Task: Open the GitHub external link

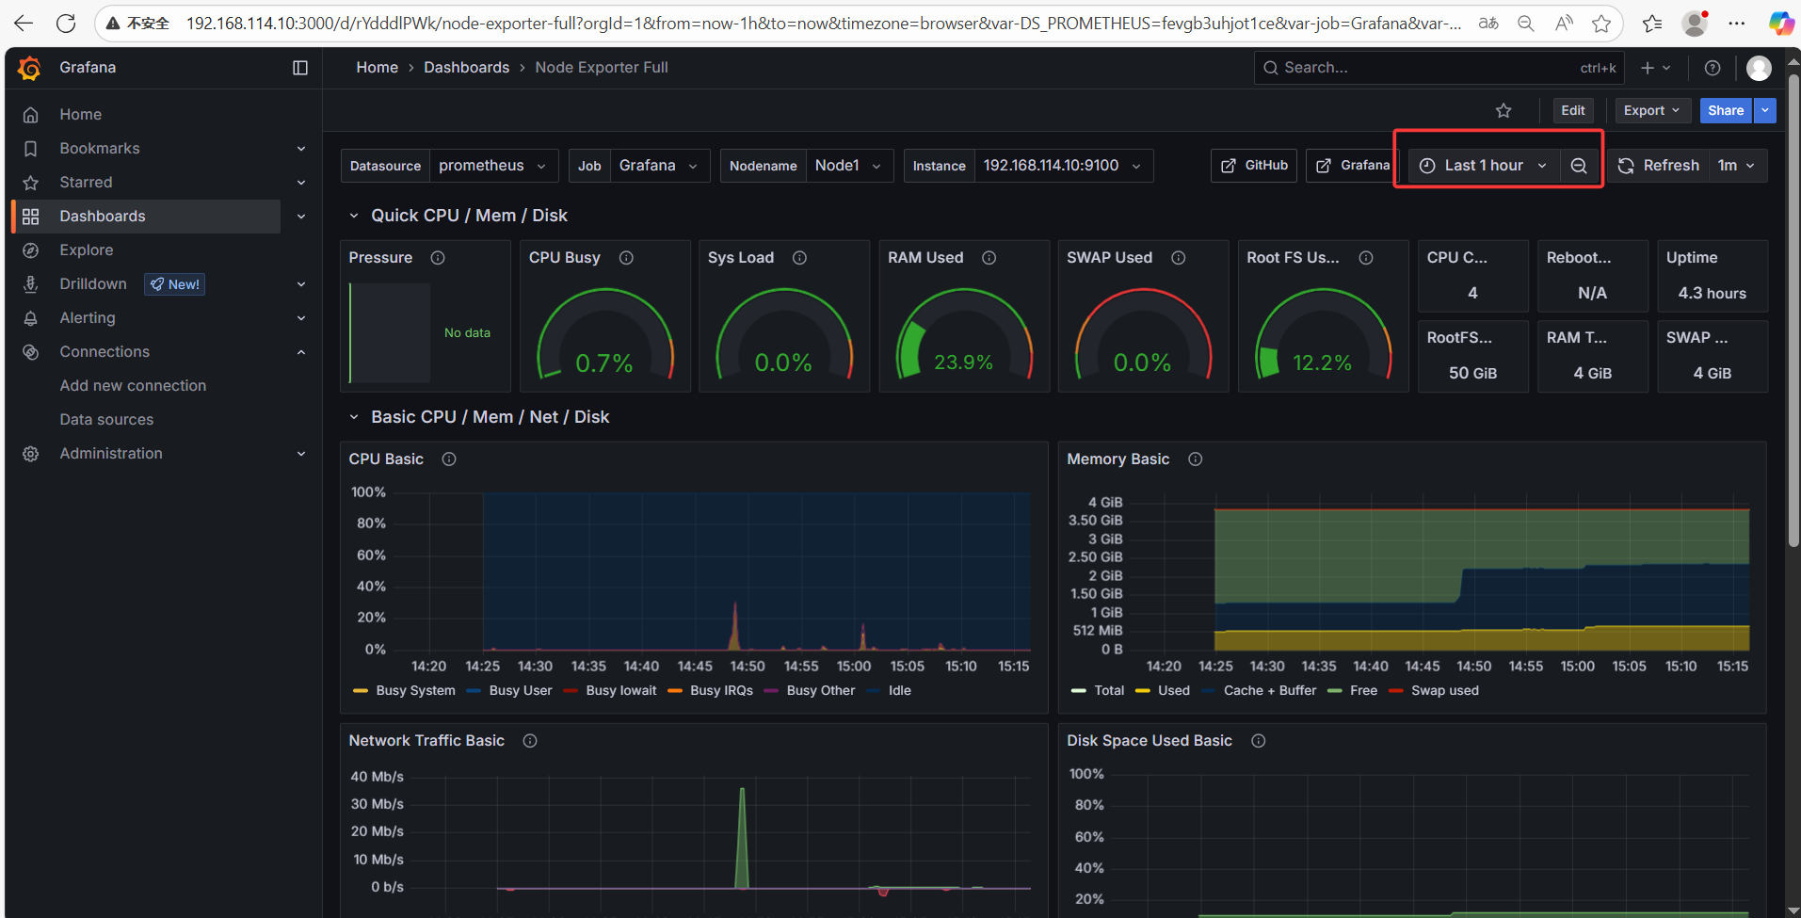Action: click(x=1254, y=166)
